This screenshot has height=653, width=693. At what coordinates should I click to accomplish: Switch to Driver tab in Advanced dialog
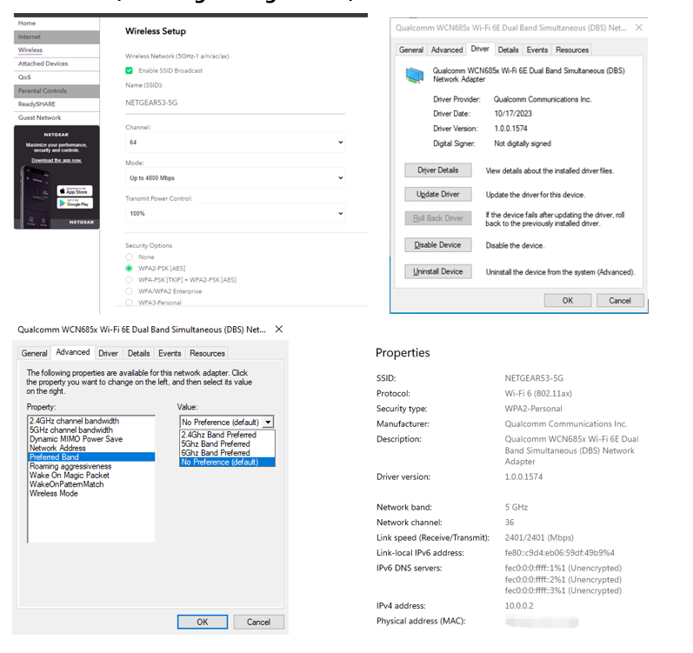click(109, 353)
